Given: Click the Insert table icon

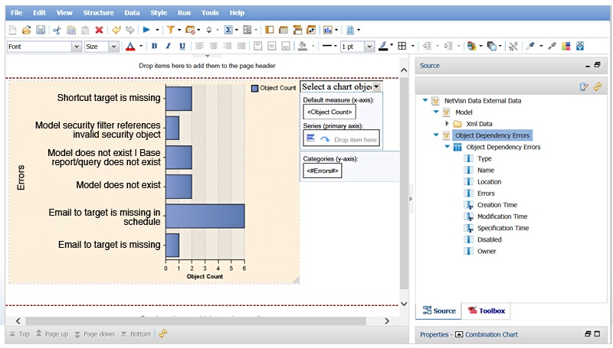Looking at the screenshot, I should click(x=284, y=30).
